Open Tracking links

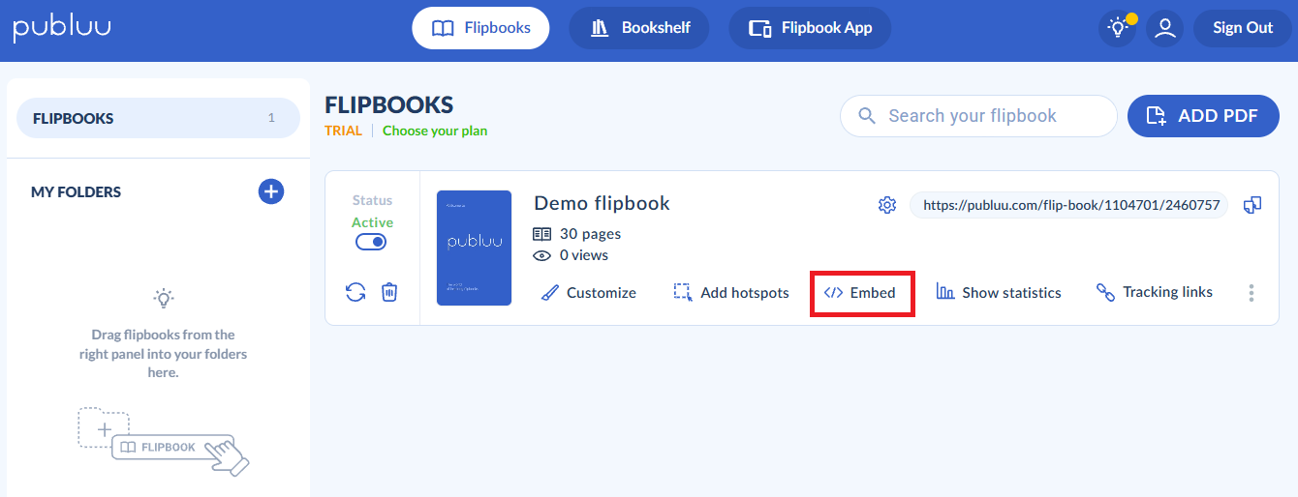[x=1154, y=292]
